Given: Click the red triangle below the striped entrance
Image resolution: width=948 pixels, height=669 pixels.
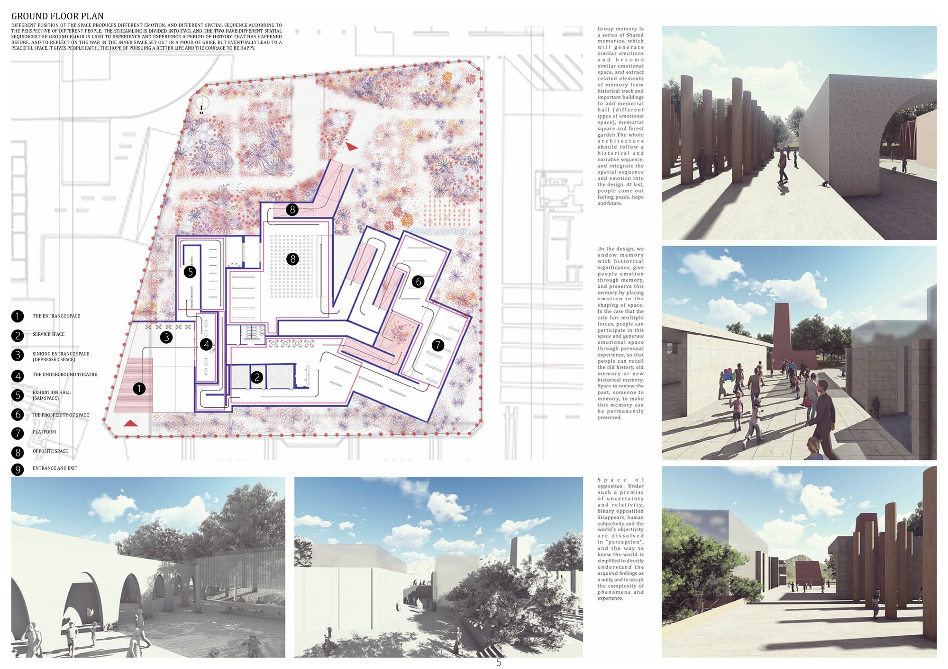Looking at the screenshot, I should pos(131,423).
